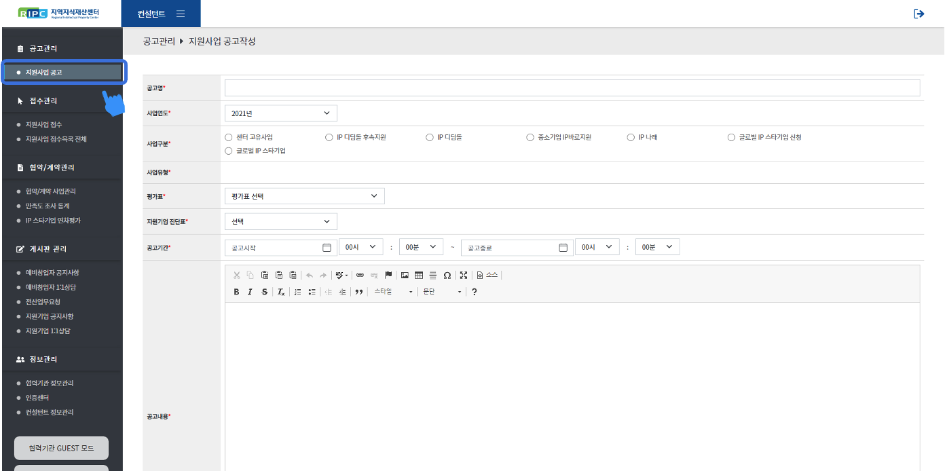Open the 사업연도 2021년 dropdown
This screenshot has width=945, height=471.
(280, 113)
